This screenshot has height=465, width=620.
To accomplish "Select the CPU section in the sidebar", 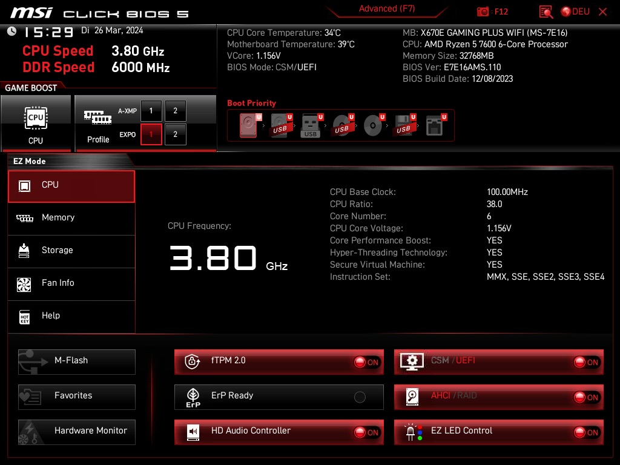I will coord(71,185).
